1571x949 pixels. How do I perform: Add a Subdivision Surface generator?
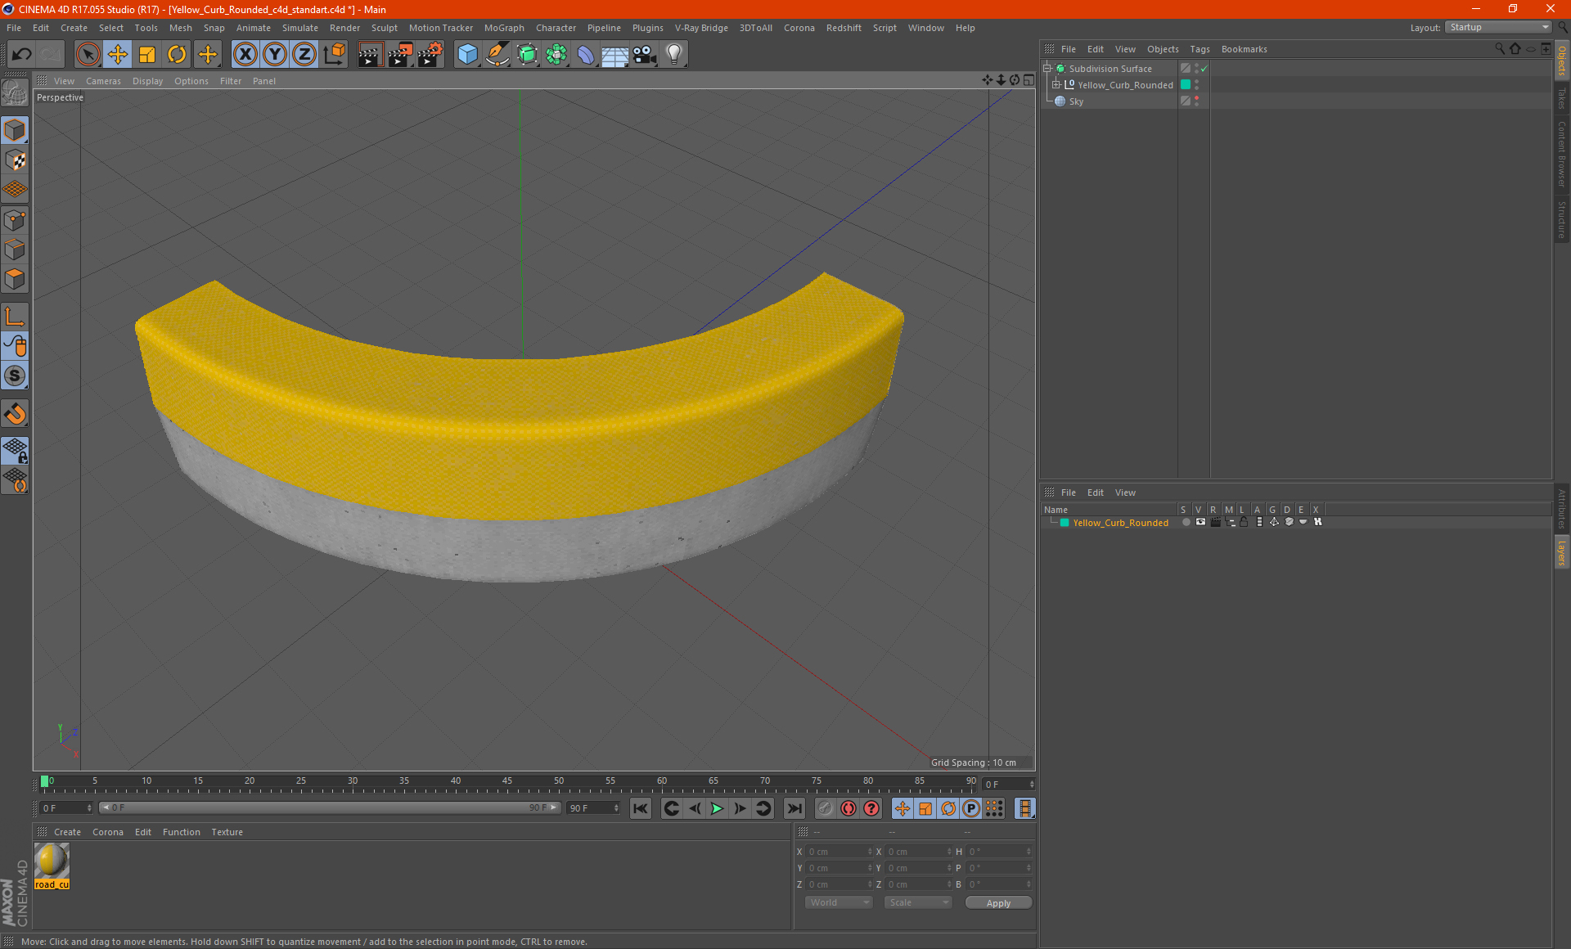[x=527, y=55]
